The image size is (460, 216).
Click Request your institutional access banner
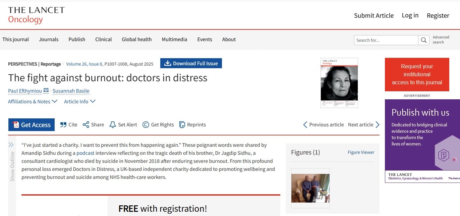(417, 75)
